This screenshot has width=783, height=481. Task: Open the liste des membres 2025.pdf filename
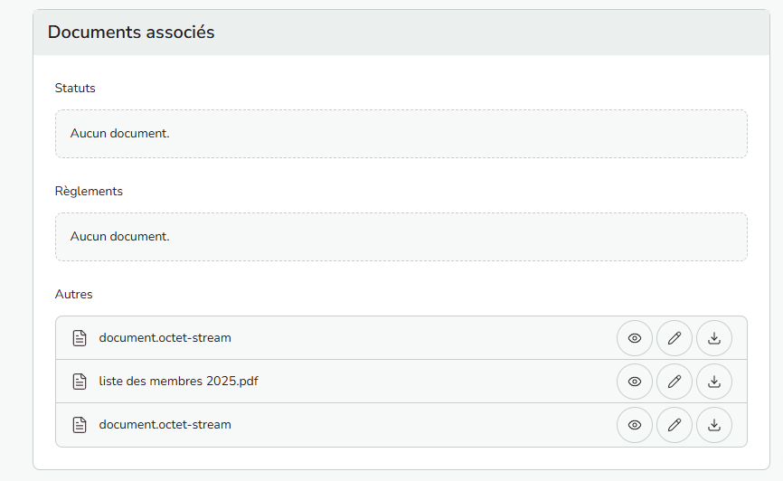click(178, 382)
